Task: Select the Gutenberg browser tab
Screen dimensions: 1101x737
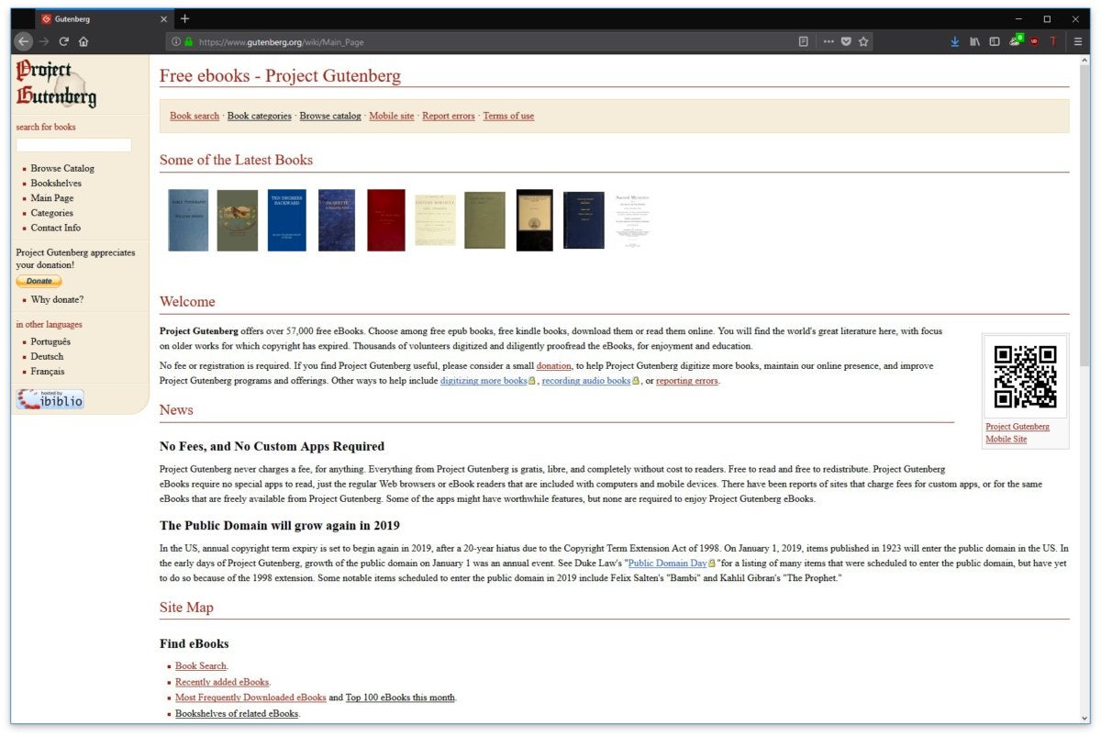Action: click(104, 19)
